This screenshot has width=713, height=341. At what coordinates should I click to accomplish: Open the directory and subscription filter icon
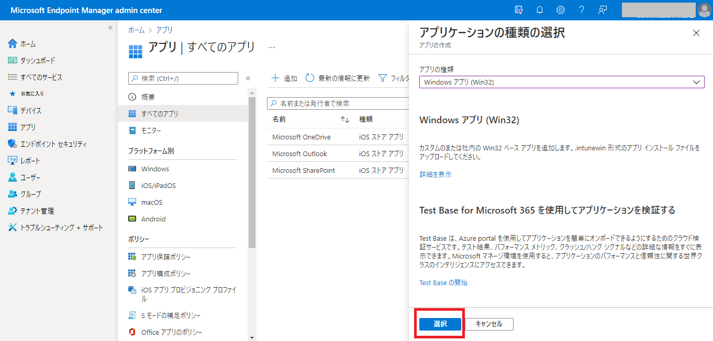click(x=519, y=10)
